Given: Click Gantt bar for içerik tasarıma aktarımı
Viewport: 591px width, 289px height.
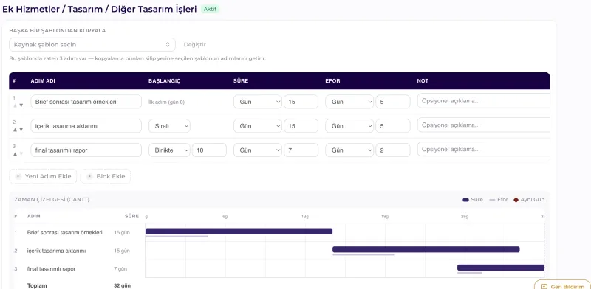Looking at the screenshot, I should pyautogui.click(x=426, y=249).
